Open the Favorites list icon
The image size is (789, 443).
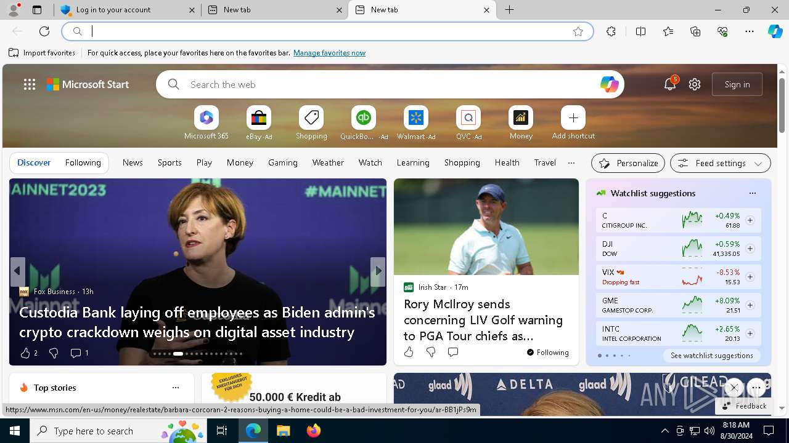(668, 31)
